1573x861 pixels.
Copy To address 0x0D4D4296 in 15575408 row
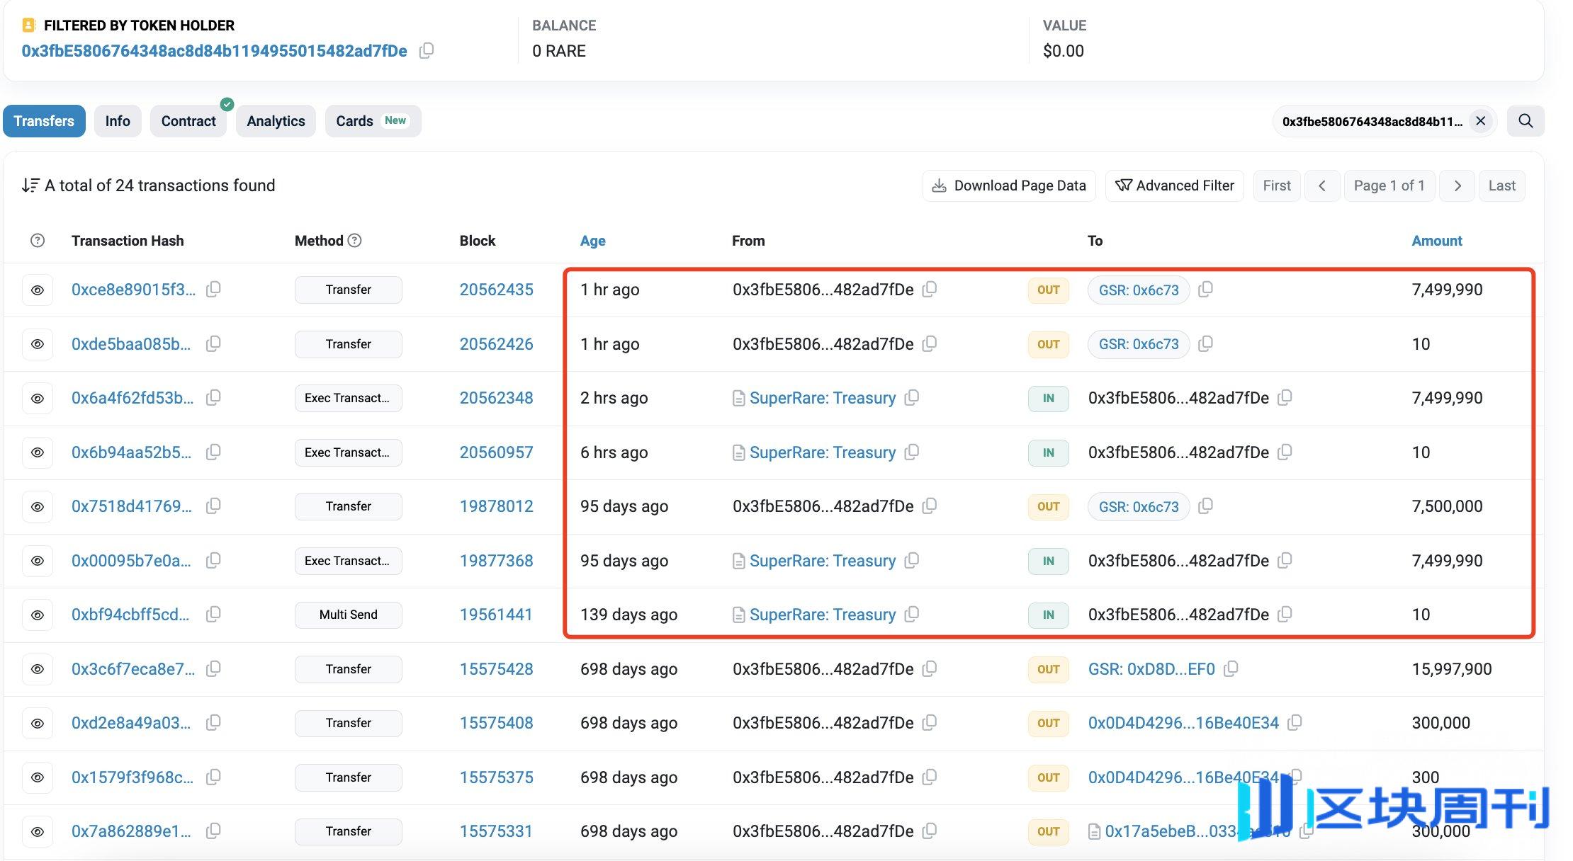[x=1295, y=722]
